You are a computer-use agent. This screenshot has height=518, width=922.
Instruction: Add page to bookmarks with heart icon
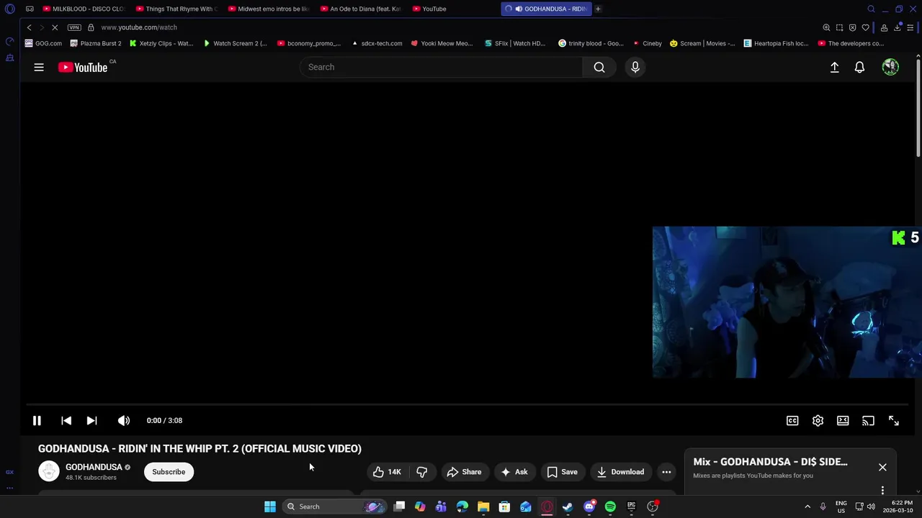(866, 27)
